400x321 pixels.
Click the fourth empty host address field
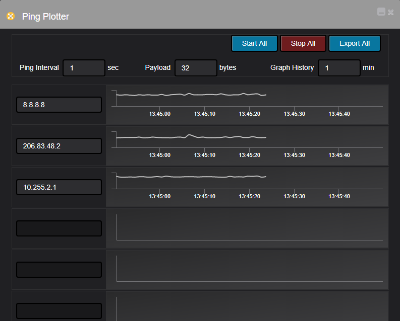pyautogui.click(x=59, y=228)
